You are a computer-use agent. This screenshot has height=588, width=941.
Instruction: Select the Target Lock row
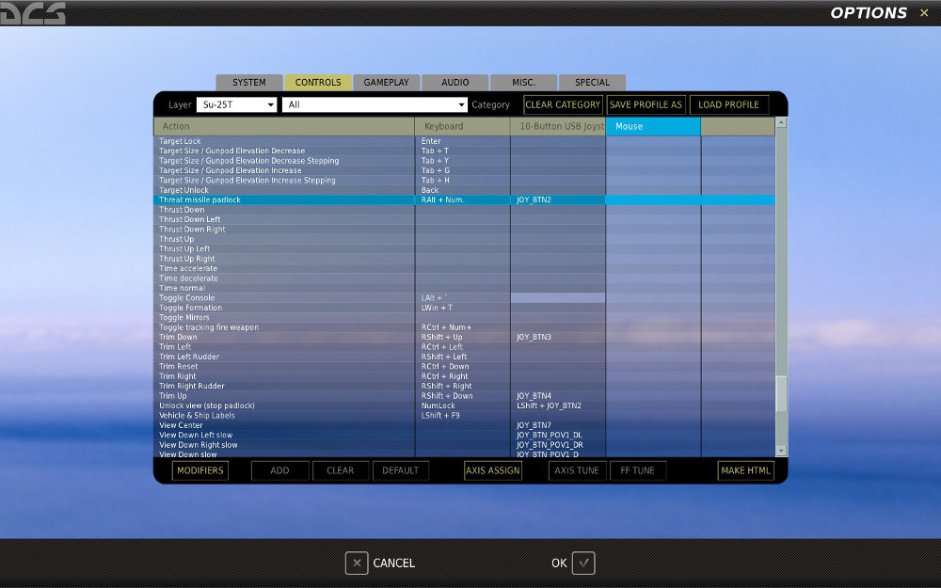pos(464,141)
